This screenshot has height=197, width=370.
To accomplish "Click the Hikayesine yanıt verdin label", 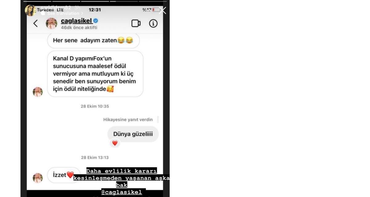I will (128, 119).
